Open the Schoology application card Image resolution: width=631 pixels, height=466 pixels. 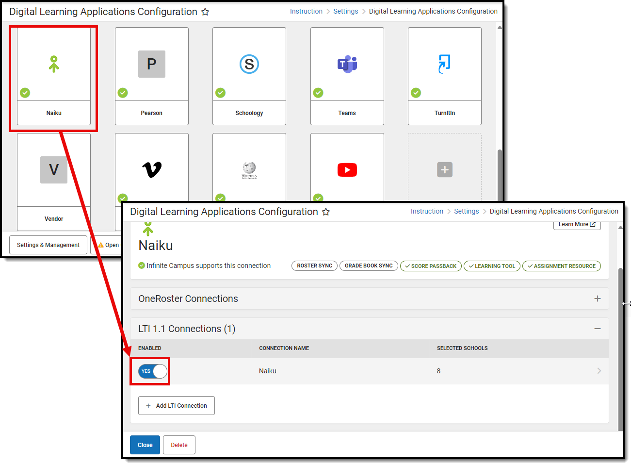(249, 76)
